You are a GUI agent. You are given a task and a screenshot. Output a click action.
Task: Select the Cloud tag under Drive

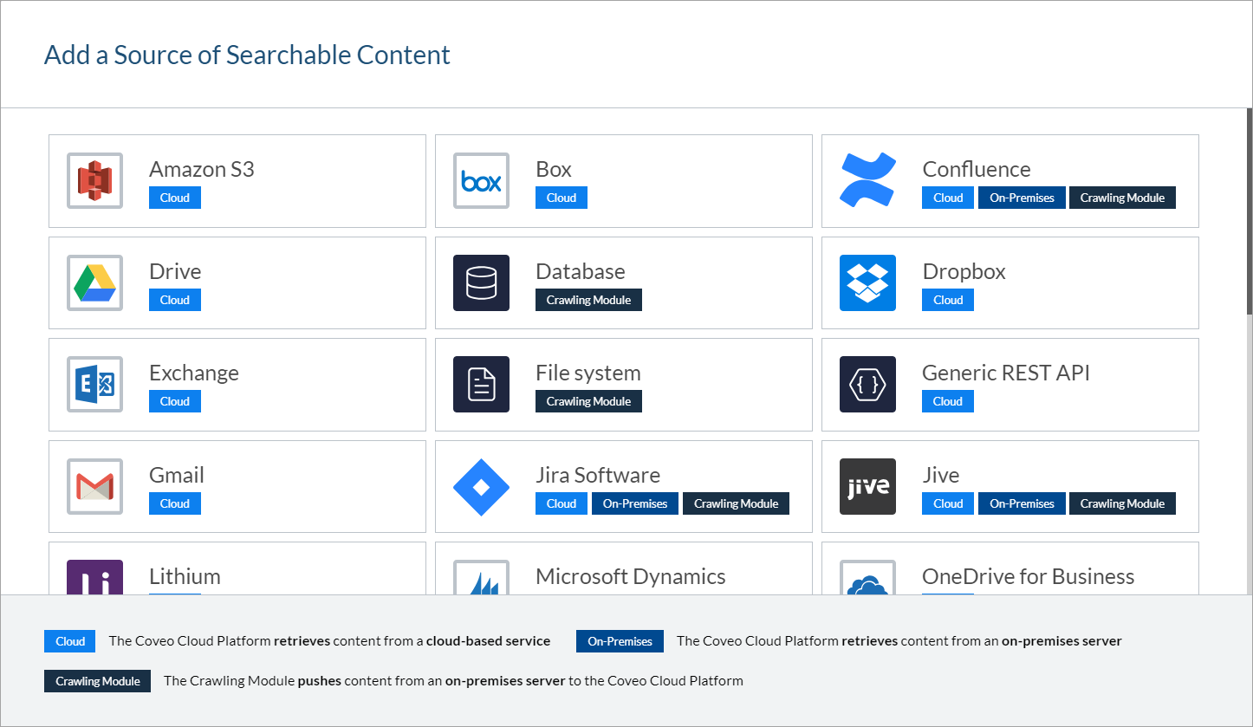point(175,300)
